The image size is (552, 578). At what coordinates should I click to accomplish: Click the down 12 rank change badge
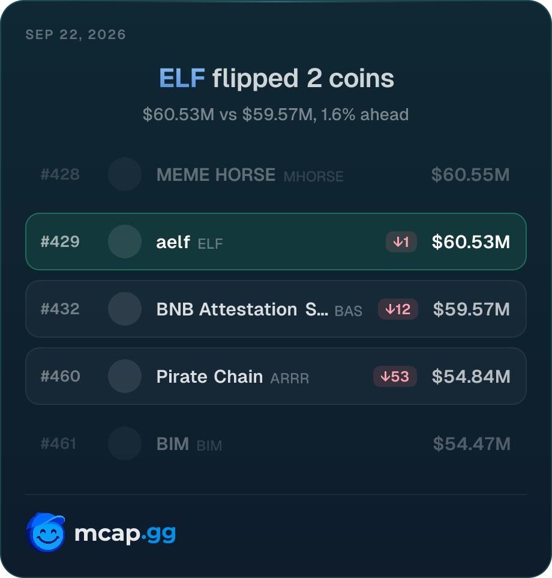[398, 309]
